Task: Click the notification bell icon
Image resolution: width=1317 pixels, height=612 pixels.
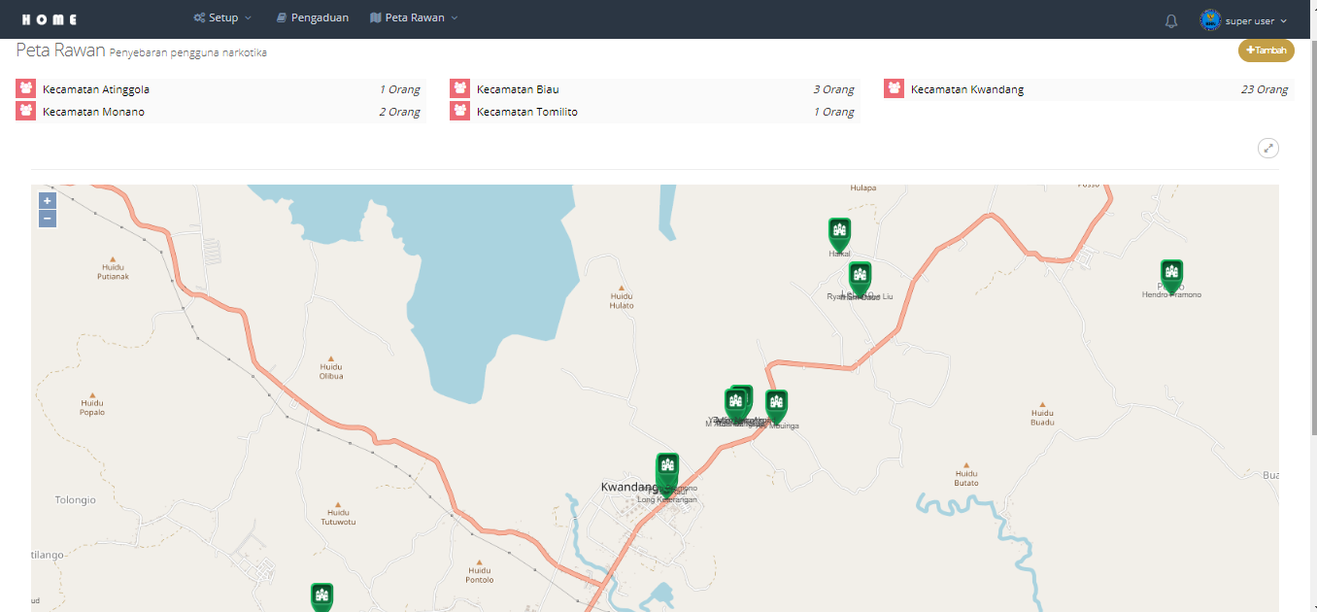Action: (x=1171, y=20)
